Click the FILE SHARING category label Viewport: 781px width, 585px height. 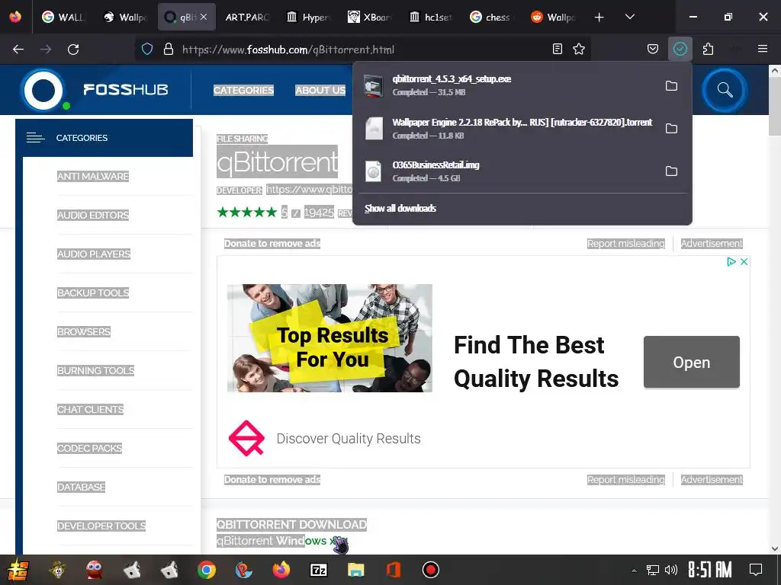tap(242, 139)
